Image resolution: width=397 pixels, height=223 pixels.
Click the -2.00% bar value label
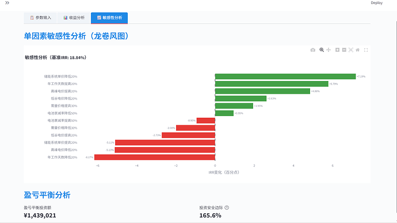[x=171, y=128]
